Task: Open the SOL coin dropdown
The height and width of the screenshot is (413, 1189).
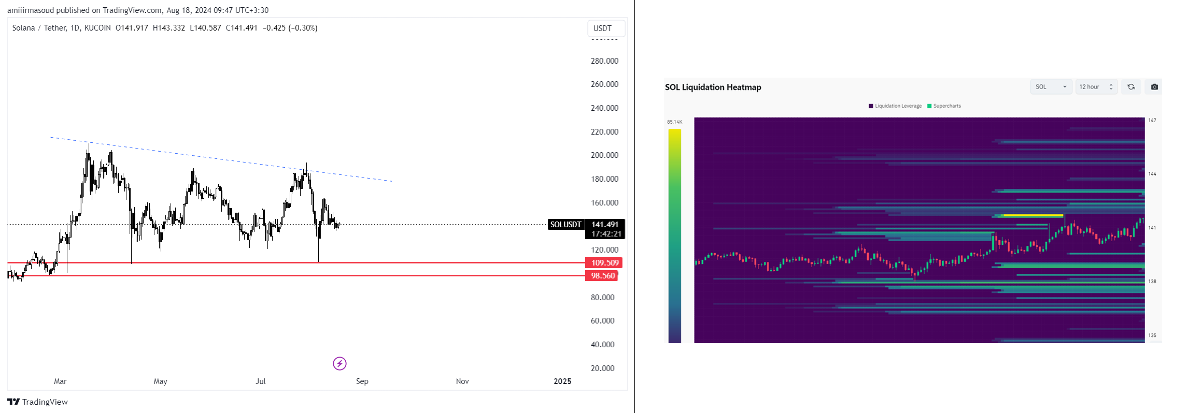Action: pyautogui.click(x=1051, y=87)
